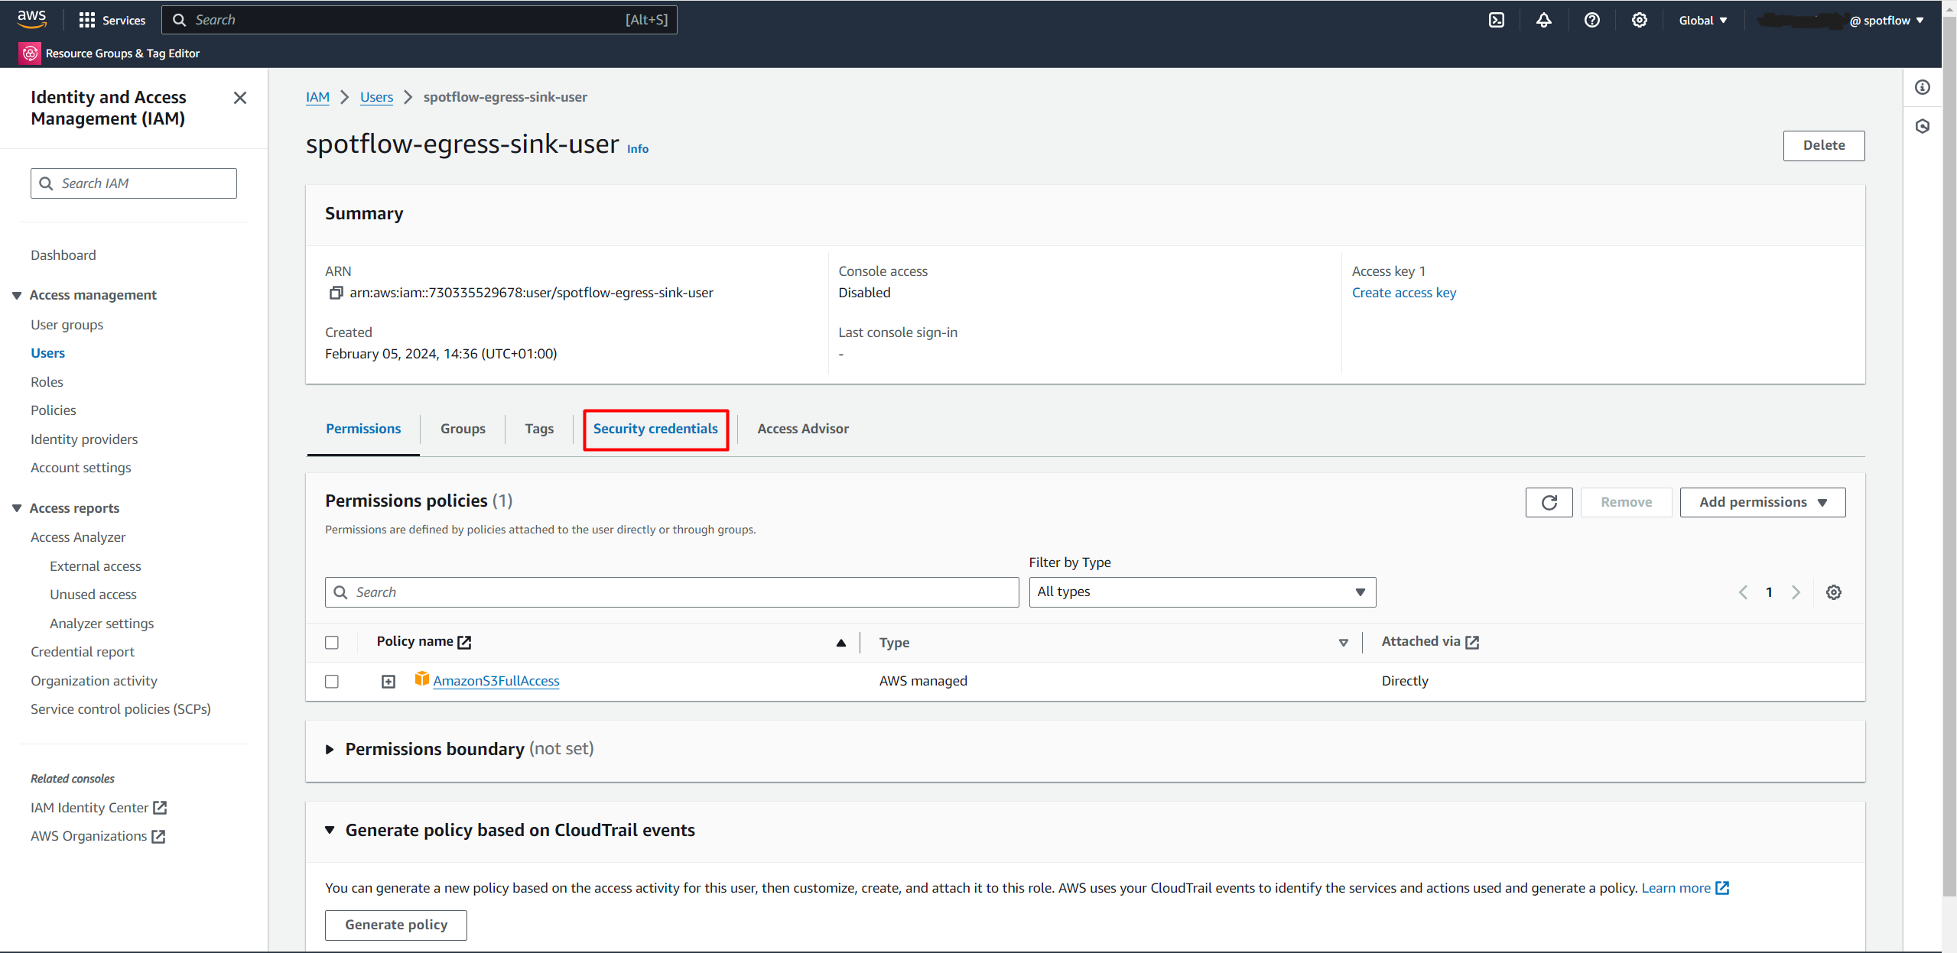1957x953 pixels.
Task: Copy the user ARN
Action: [x=336, y=293]
